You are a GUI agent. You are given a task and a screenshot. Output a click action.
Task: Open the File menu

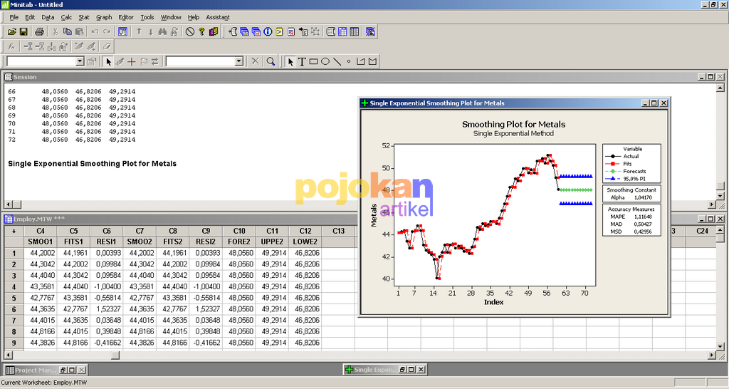pyautogui.click(x=14, y=17)
